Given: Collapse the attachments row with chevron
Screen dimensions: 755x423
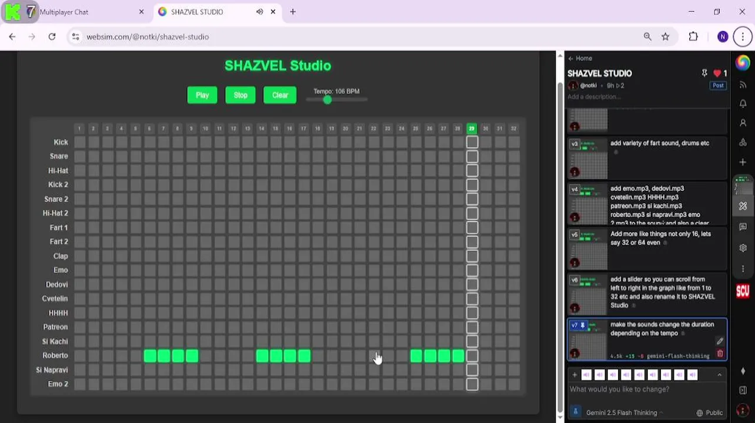Looking at the screenshot, I should pos(719,374).
